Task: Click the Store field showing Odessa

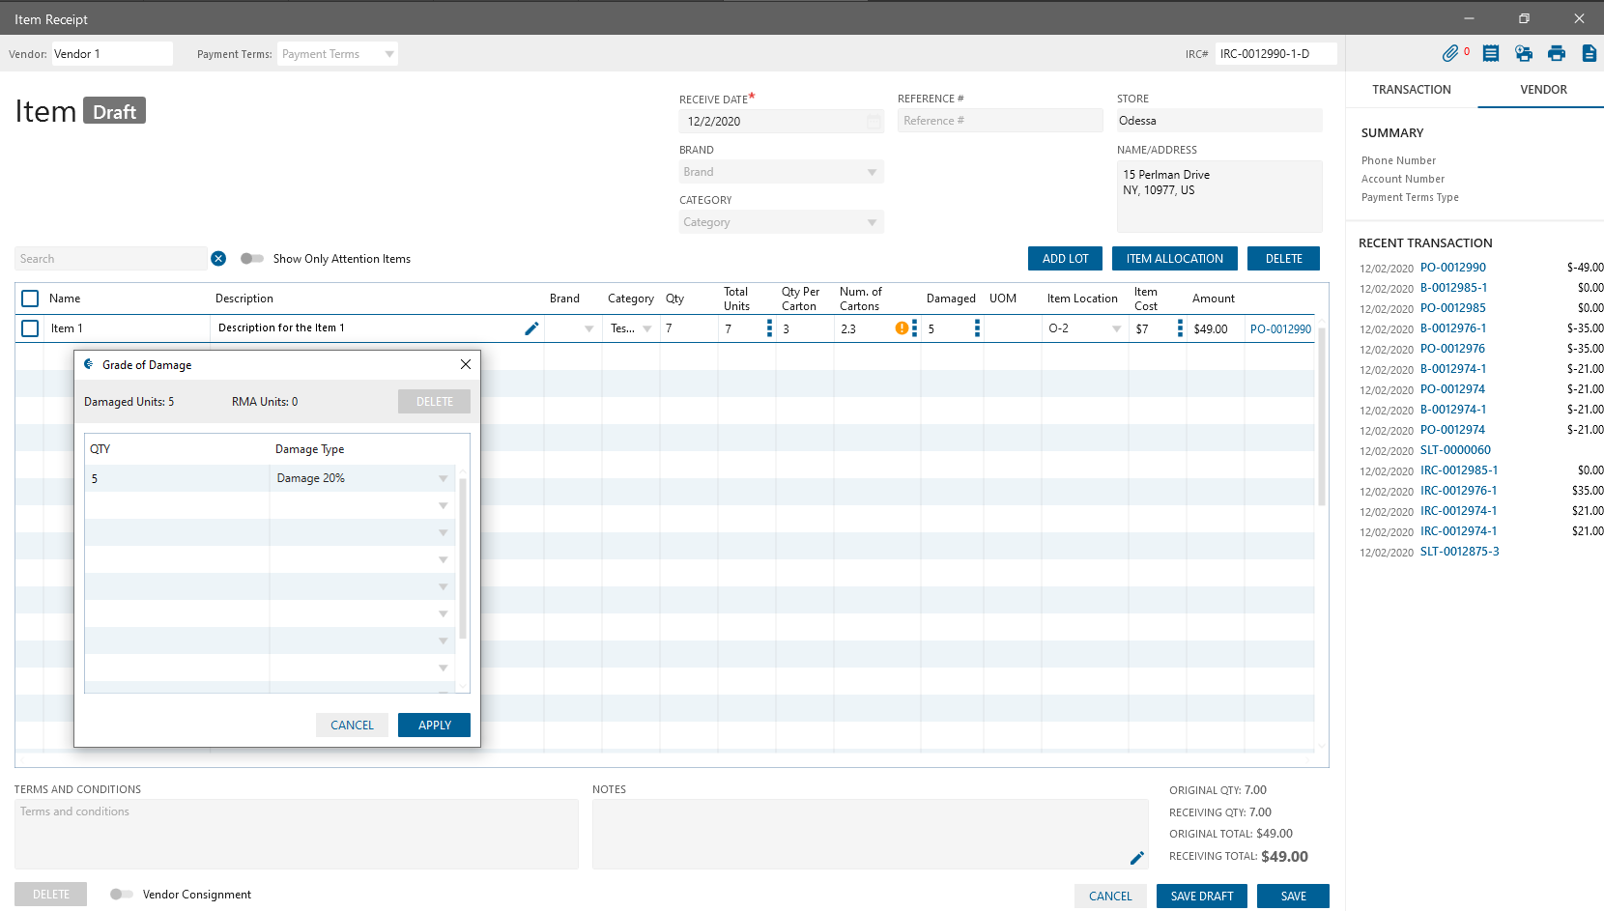Action: 1219,121
